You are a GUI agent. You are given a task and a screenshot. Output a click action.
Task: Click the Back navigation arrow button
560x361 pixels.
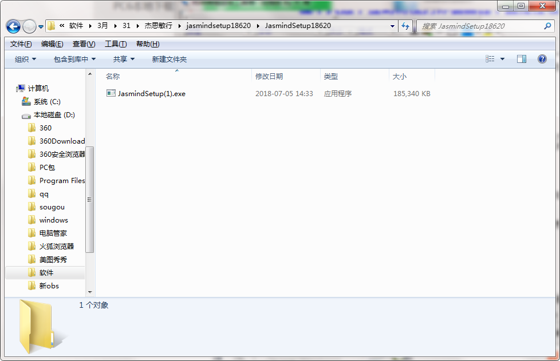tap(13, 26)
